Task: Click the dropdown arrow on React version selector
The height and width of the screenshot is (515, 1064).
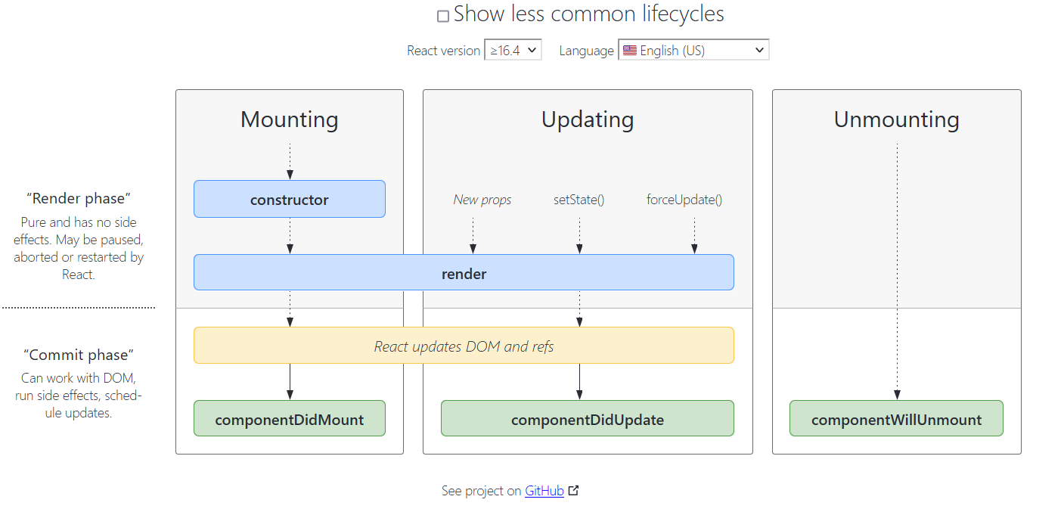Action: [x=532, y=49]
